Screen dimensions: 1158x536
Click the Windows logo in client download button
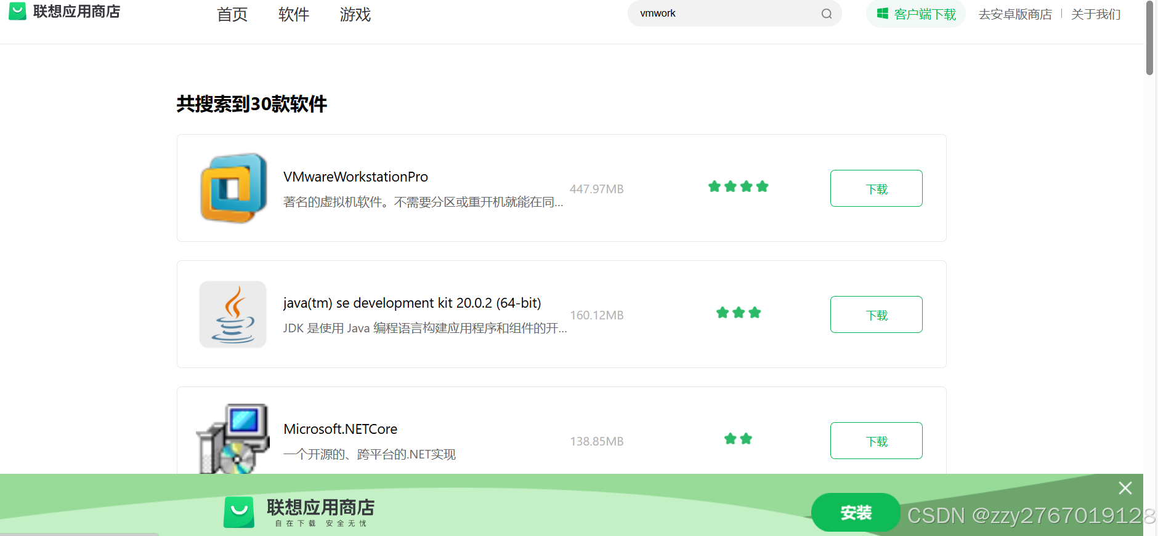[883, 14]
